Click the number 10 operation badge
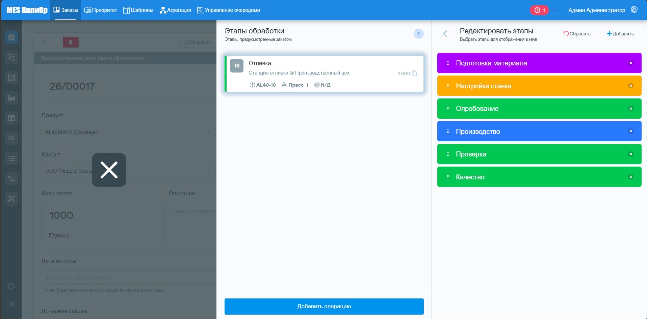The height and width of the screenshot is (319, 647). tap(237, 66)
